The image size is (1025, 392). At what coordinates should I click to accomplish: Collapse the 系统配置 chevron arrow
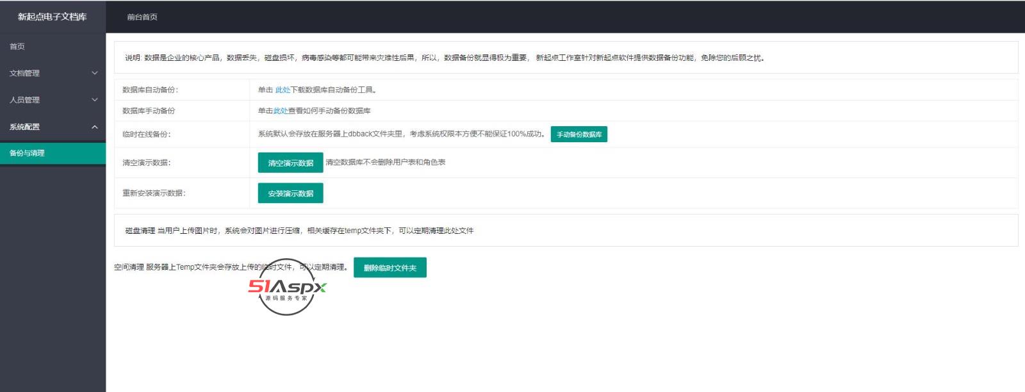[x=95, y=127]
